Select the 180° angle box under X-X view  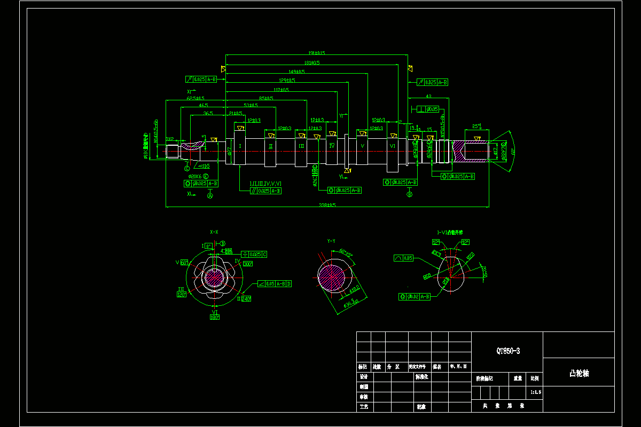coord(215,317)
